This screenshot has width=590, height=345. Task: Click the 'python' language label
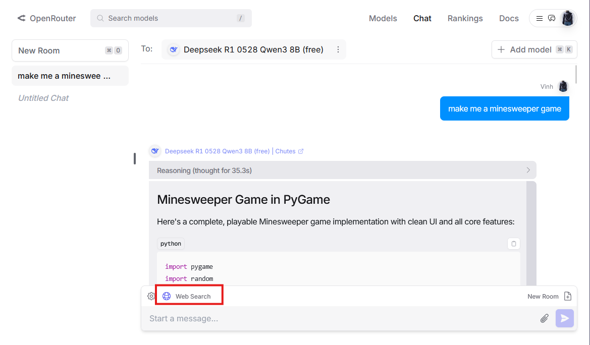171,244
